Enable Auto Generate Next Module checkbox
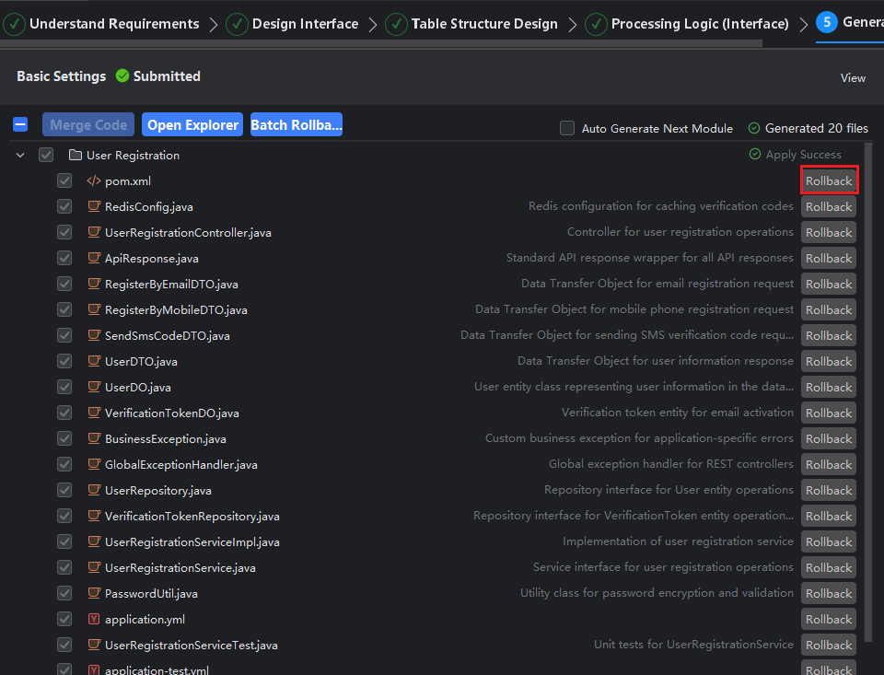Viewport: 884px width, 675px height. point(567,129)
